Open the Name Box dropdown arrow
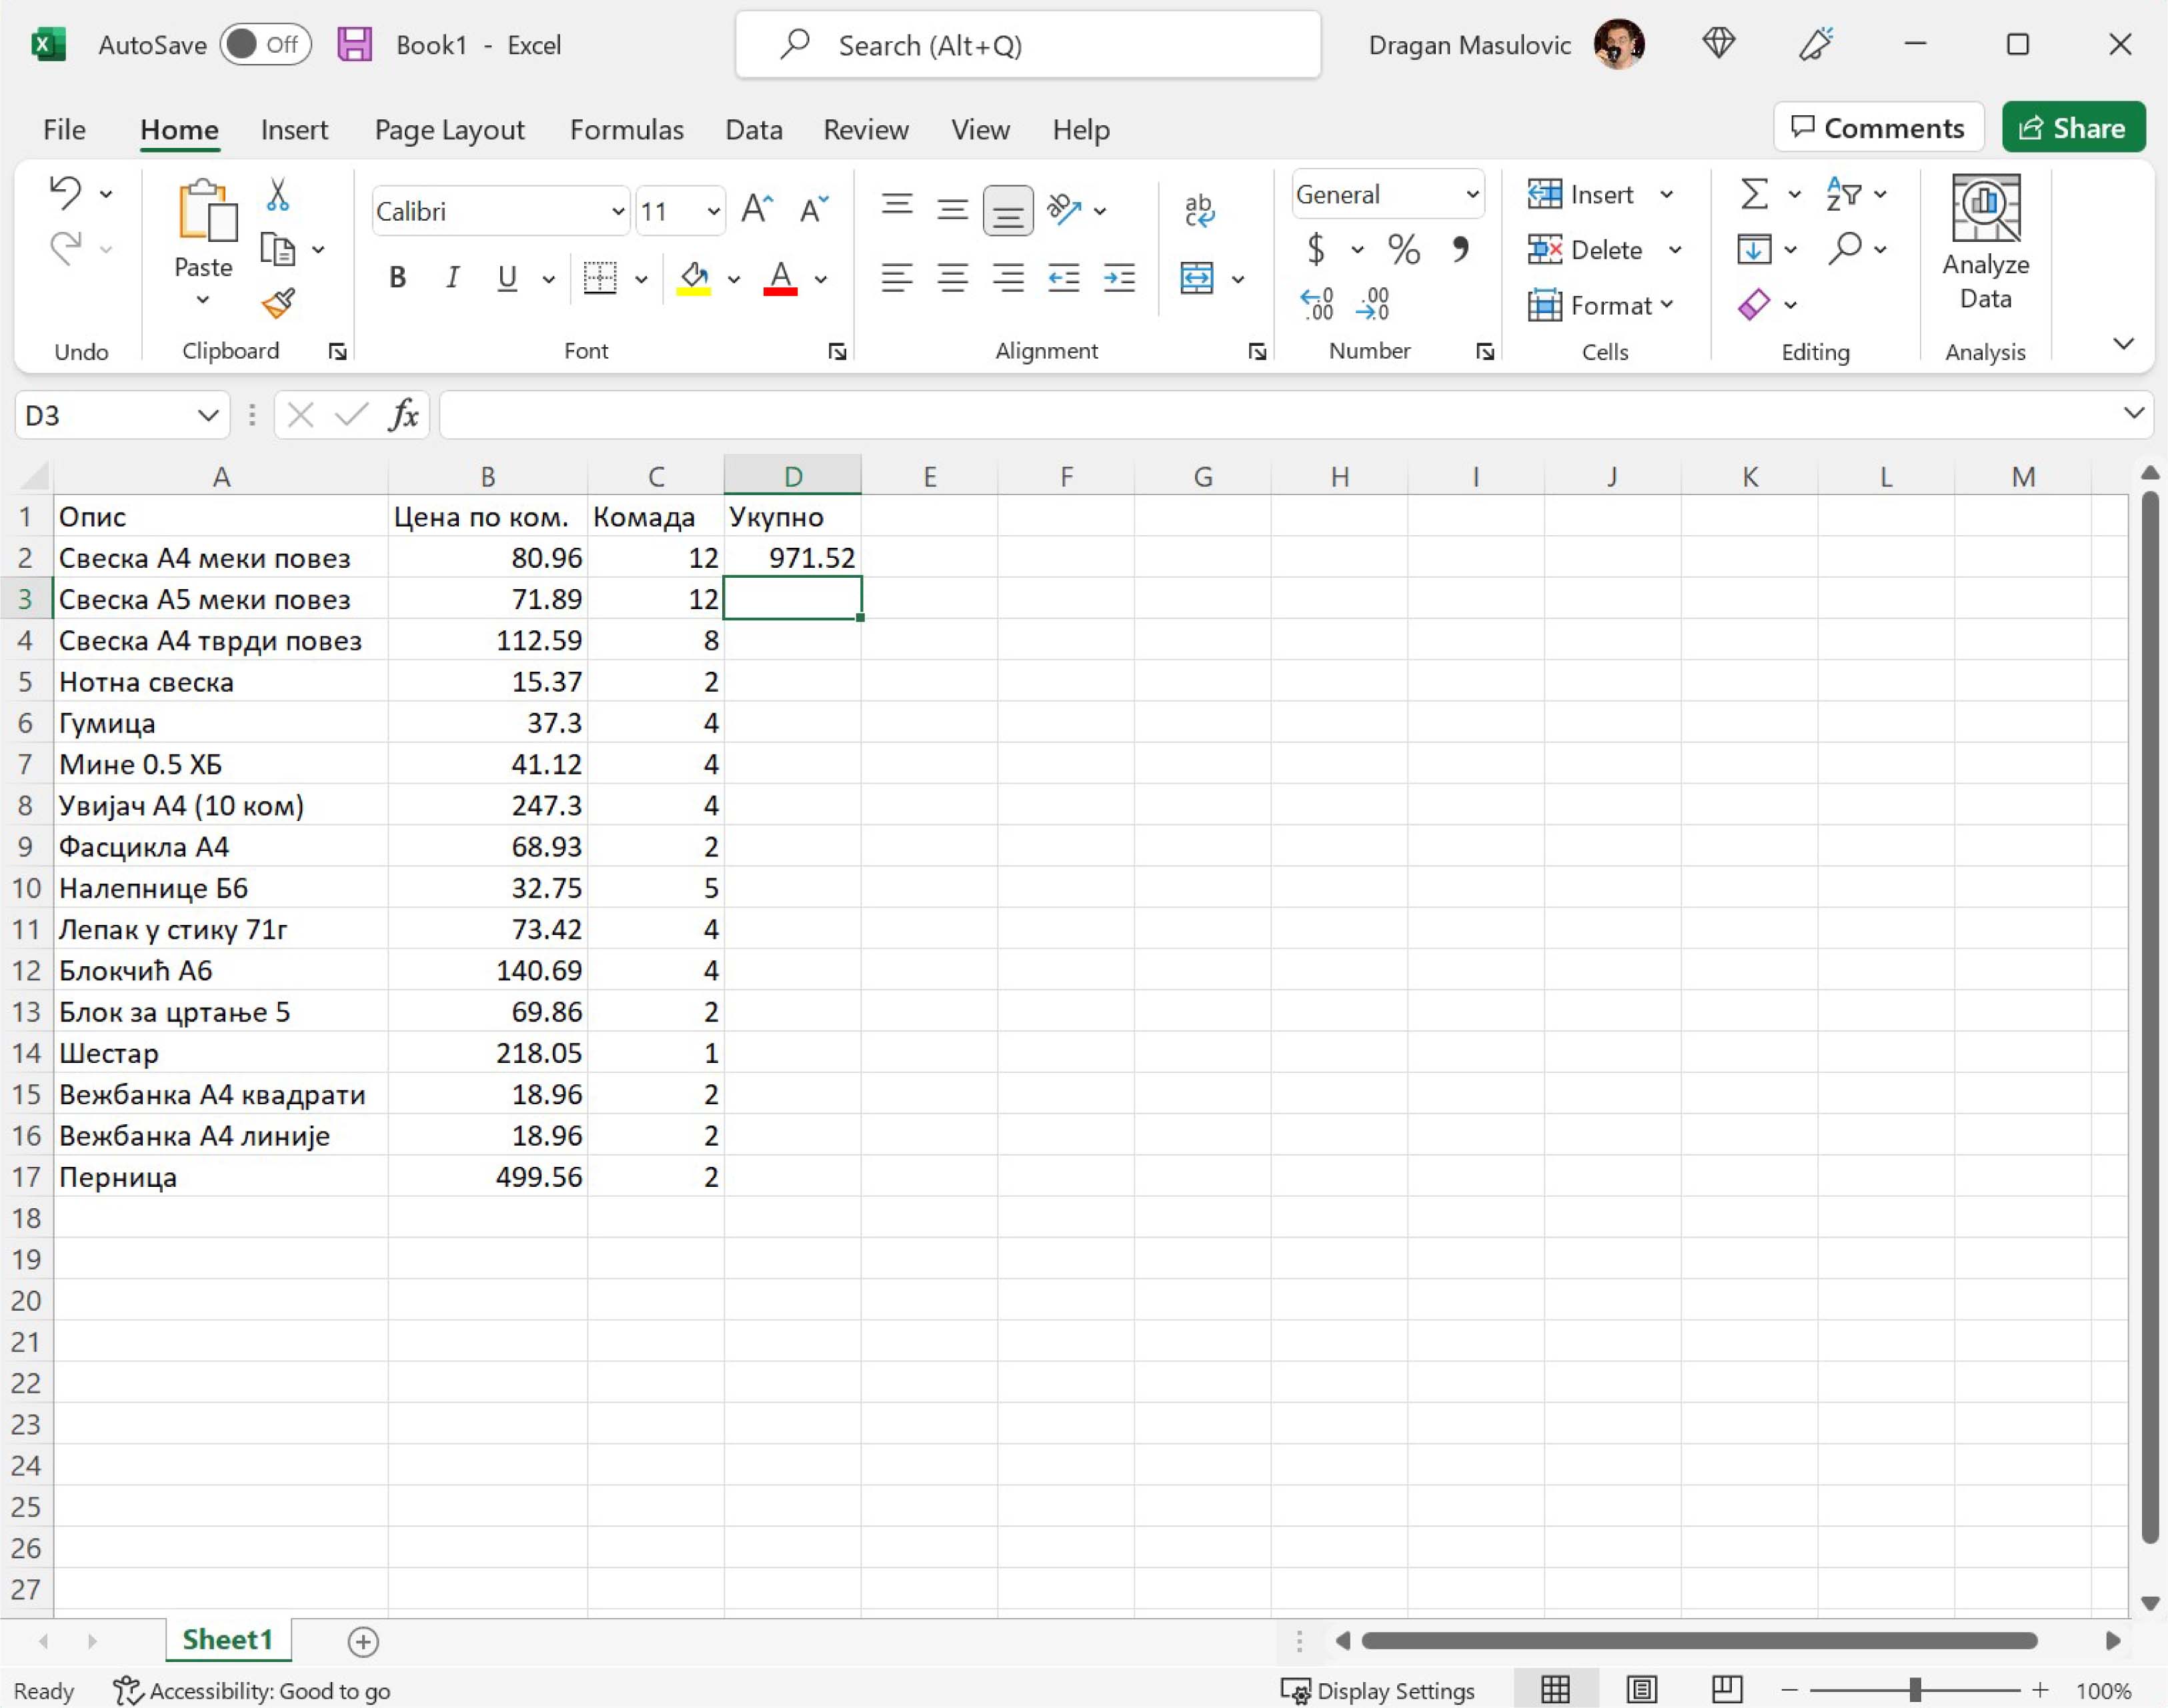2168x1708 pixels. (x=207, y=415)
